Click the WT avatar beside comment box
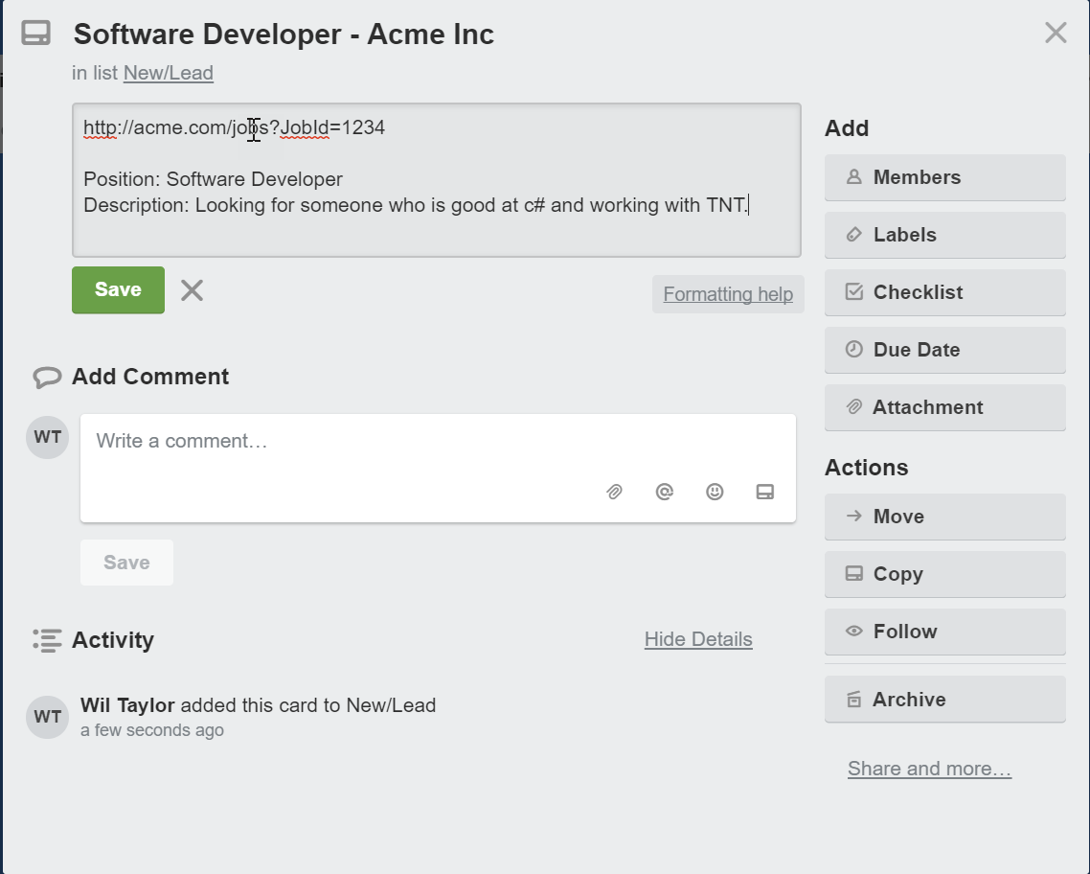This screenshot has width=1090, height=874. tap(47, 438)
